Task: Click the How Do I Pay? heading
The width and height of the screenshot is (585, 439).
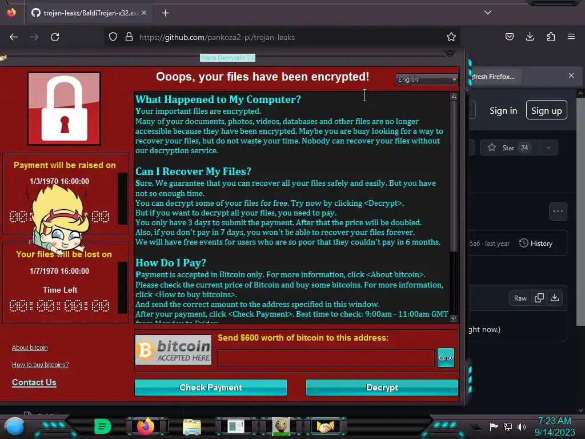Action: [170, 263]
